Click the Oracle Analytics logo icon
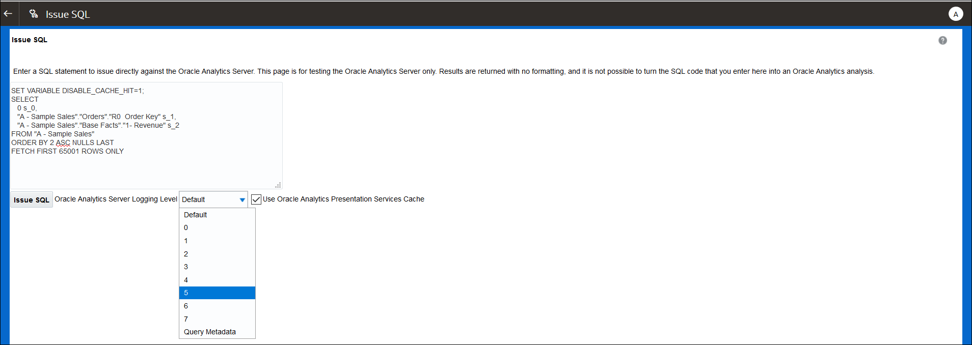Image resolution: width=972 pixels, height=345 pixels. click(x=33, y=14)
